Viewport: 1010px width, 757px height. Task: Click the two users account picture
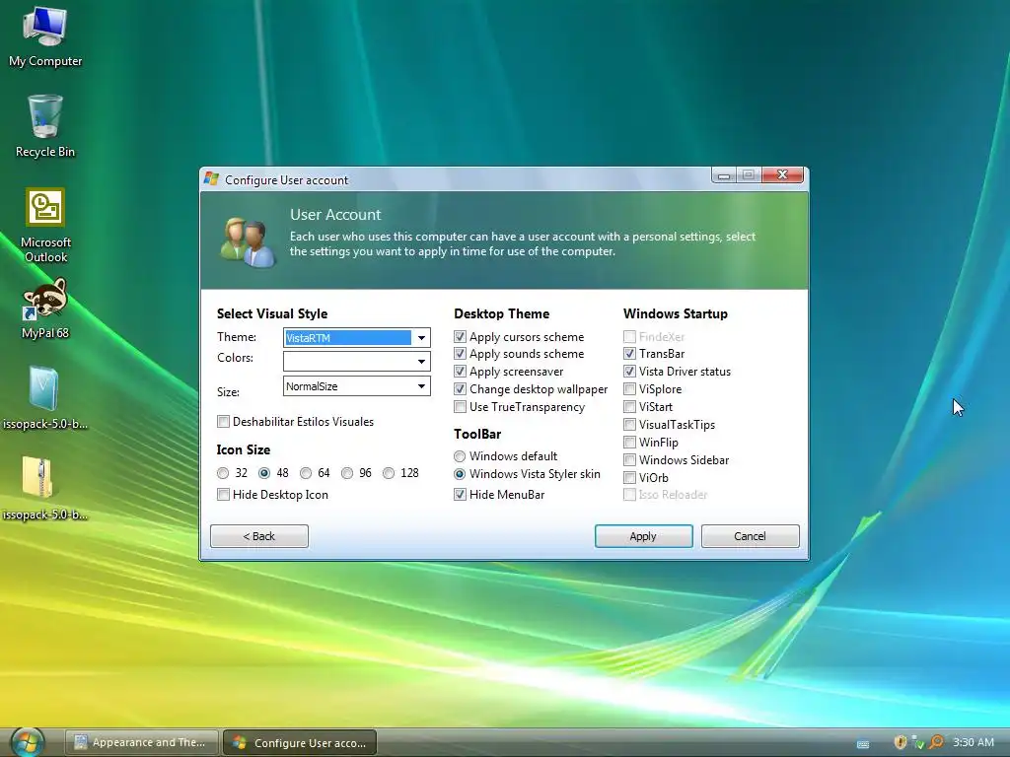point(248,243)
